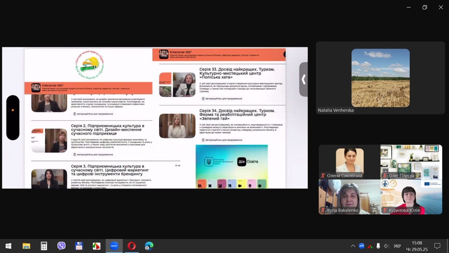Click the Enterprise 360° logo above Серія 33
This screenshot has height=253, width=449.
pyautogui.click(x=164, y=54)
